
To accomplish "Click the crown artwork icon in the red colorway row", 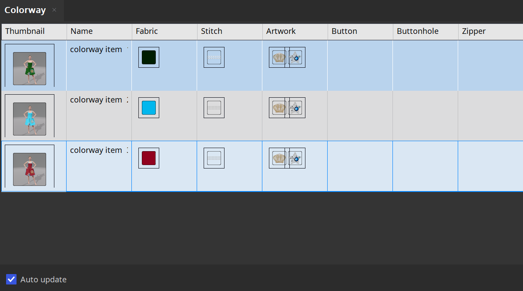I will click(279, 158).
